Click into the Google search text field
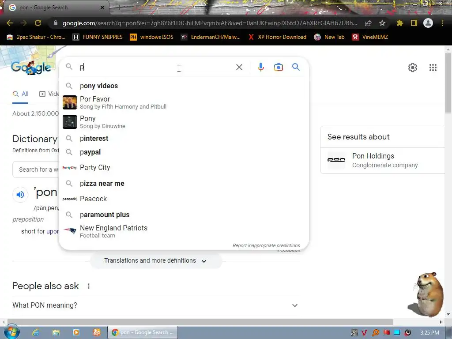Viewport: 452px width, 339px height. [156, 67]
